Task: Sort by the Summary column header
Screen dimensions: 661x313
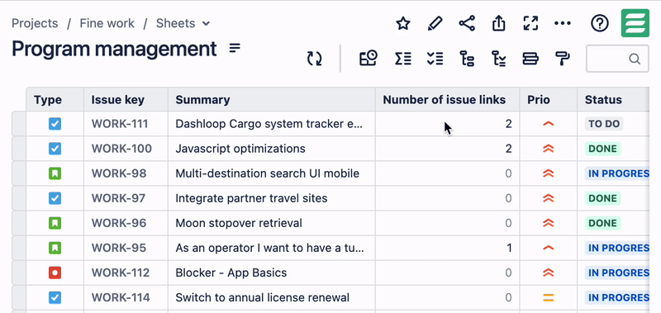Action: point(272,100)
